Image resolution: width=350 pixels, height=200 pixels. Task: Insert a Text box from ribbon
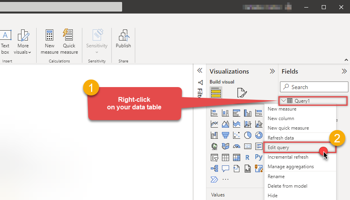(5, 42)
